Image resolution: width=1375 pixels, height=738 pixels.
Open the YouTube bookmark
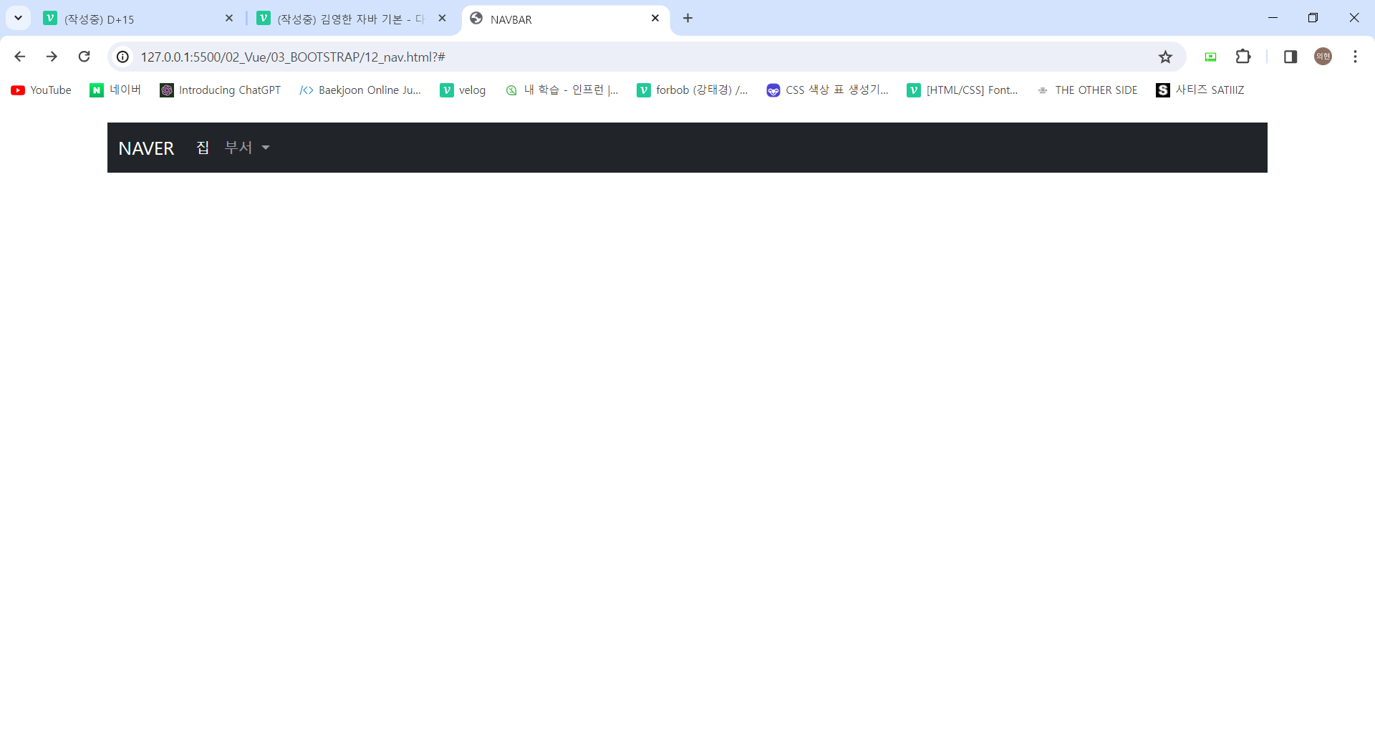[x=42, y=90]
